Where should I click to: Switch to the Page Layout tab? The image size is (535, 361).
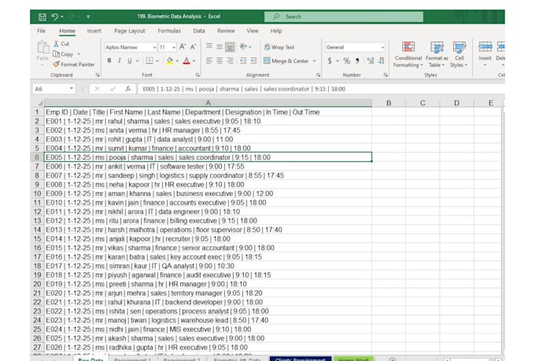(129, 31)
